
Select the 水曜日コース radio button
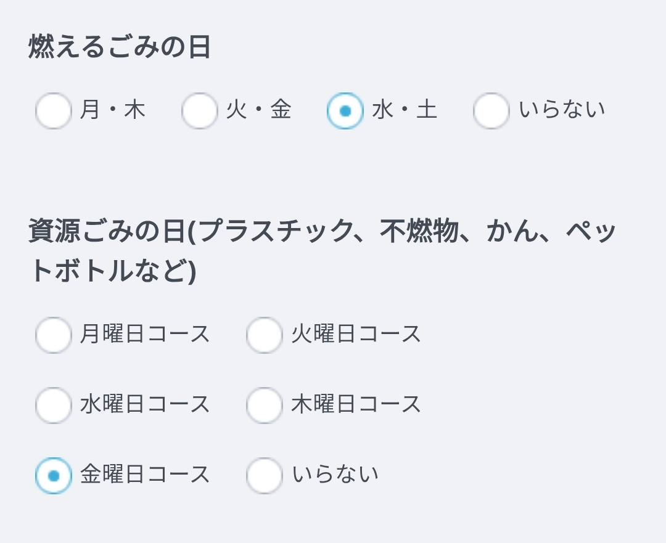(x=54, y=405)
